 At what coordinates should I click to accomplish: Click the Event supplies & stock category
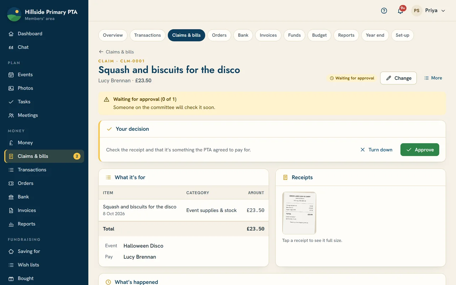click(211, 211)
